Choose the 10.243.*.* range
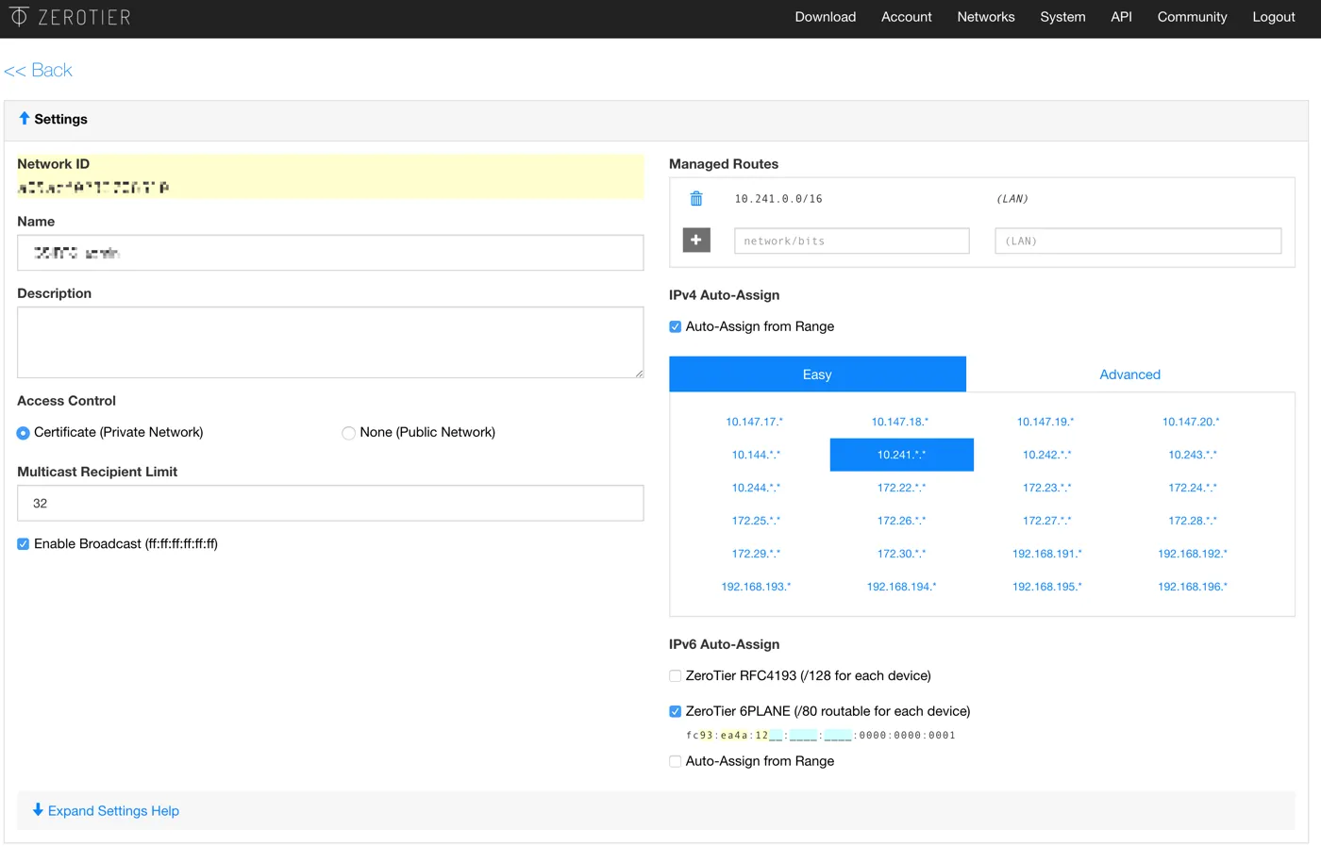 [1193, 455]
